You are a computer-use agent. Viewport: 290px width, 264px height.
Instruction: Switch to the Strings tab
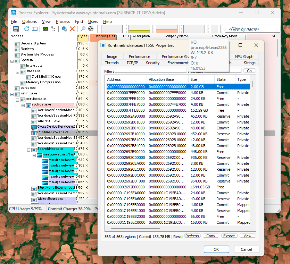[249, 63]
